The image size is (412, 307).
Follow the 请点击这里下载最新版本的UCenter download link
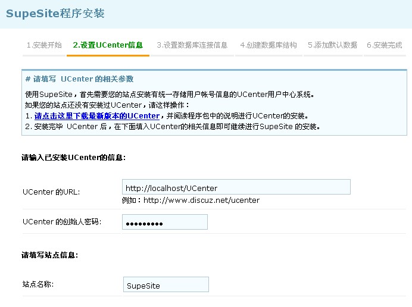(x=97, y=116)
